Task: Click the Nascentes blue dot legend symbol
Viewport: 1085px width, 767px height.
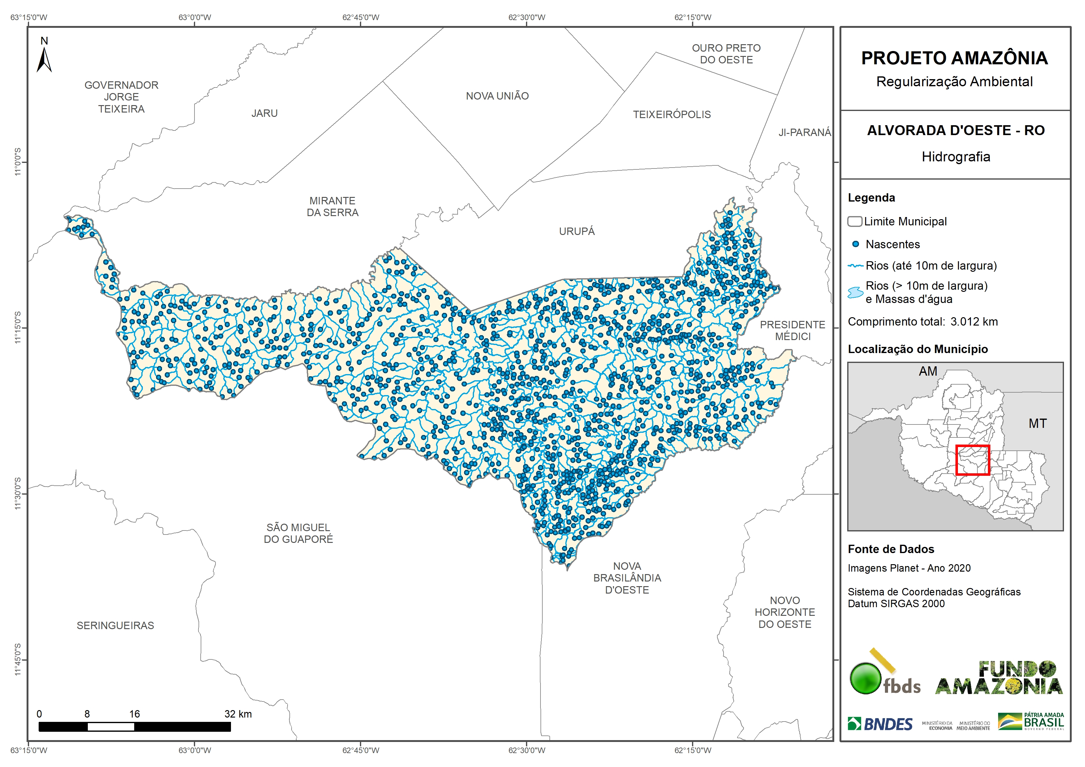Action: pos(855,244)
